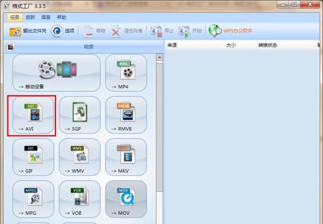Screen dimensions: 323x224
Task: Close the 格式工厂 window
Action: (310, 4)
